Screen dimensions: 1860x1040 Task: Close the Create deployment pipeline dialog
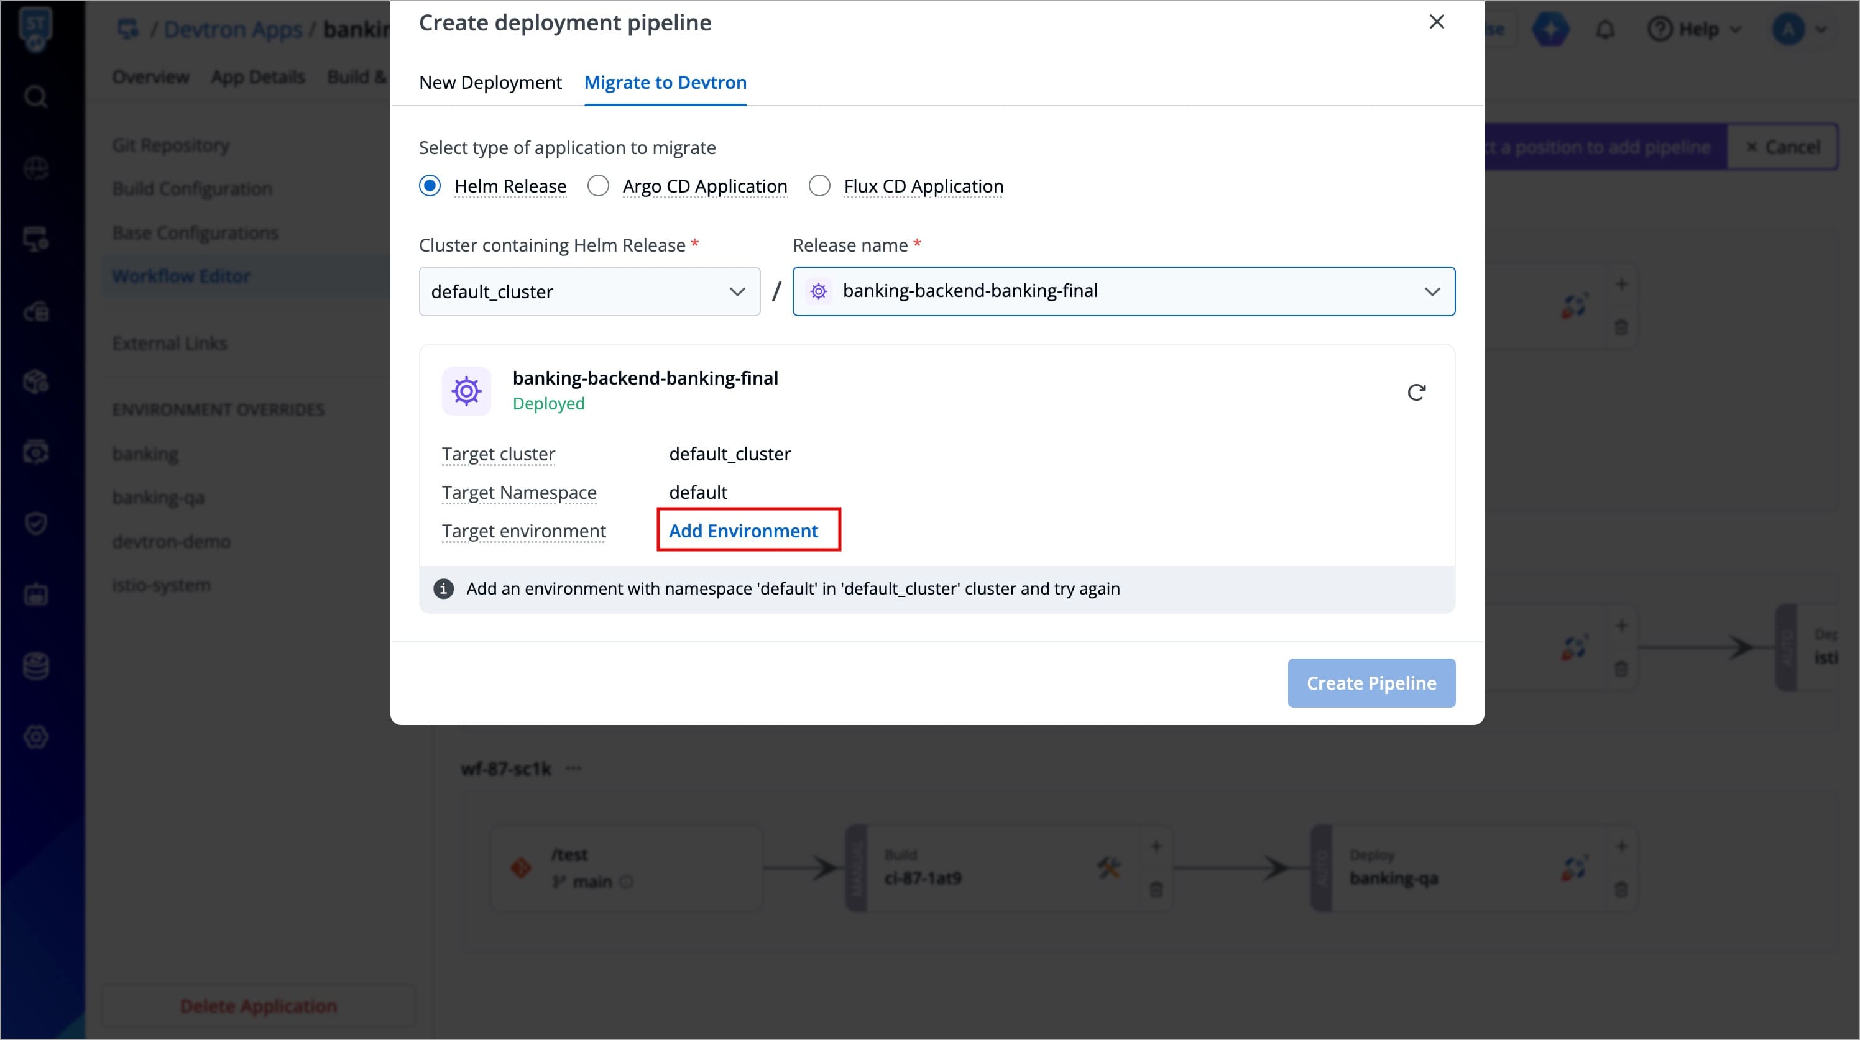click(x=1436, y=22)
